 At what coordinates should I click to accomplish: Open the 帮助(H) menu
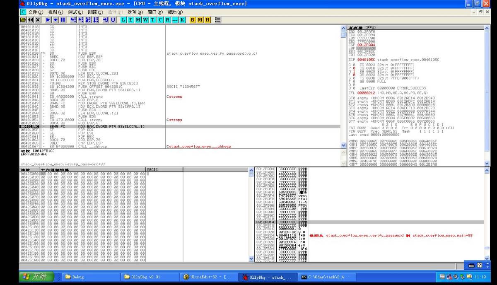click(x=176, y=12)
